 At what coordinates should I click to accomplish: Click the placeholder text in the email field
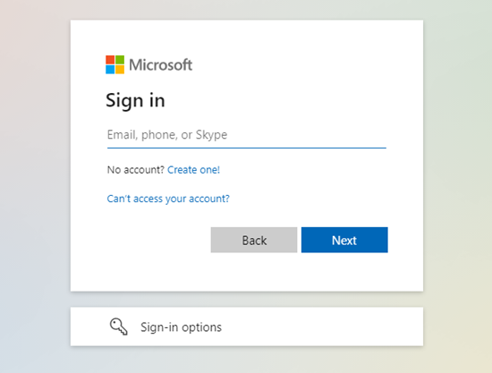click(167, 135)
